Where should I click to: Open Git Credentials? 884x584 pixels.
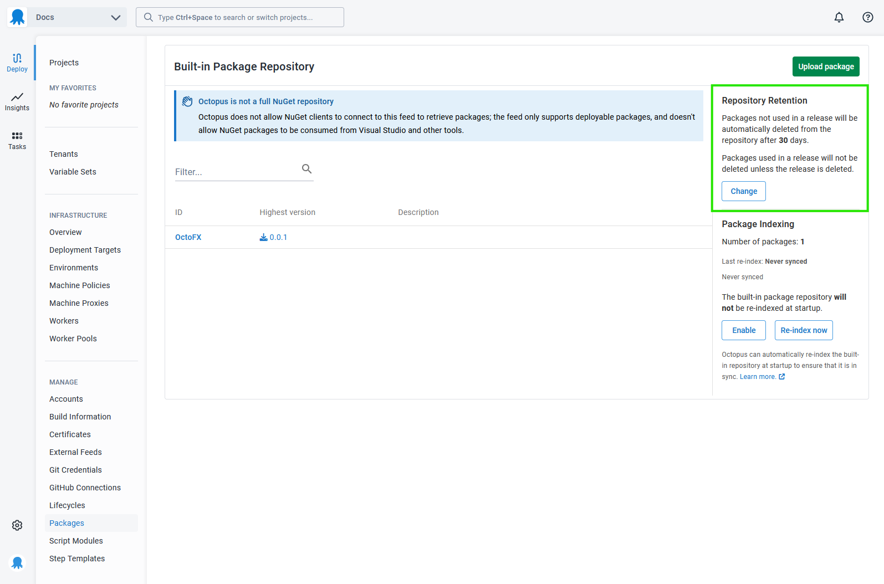click(75, 470)
